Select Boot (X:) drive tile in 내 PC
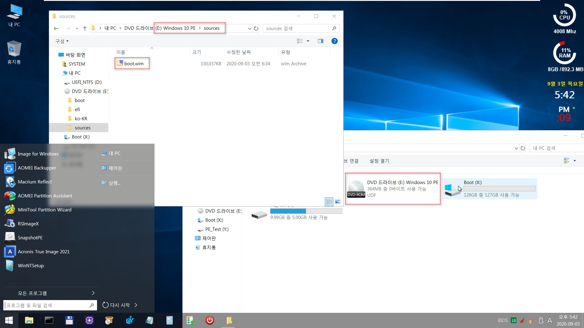This screenshot has height=328, width=584. (490, 189)
